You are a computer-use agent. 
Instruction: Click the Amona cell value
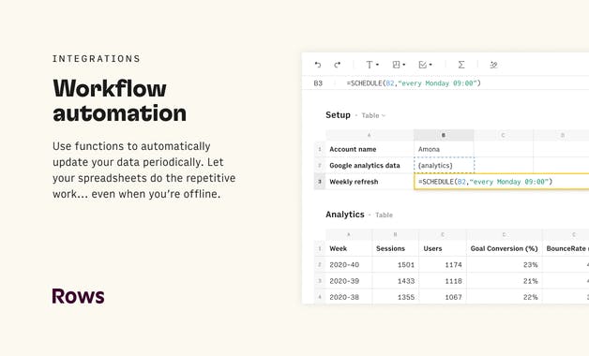tap(444, 149)
